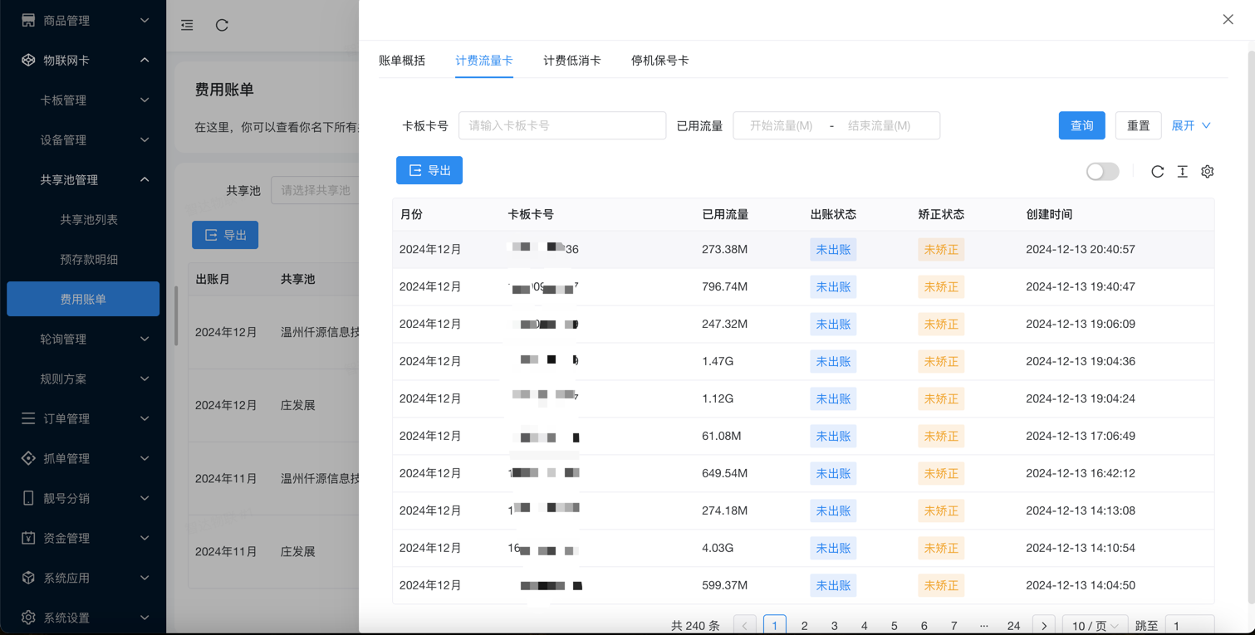This screenshot has width=1255, height=635.
Task: Click the table density icon
Action: click(1182, 171)
